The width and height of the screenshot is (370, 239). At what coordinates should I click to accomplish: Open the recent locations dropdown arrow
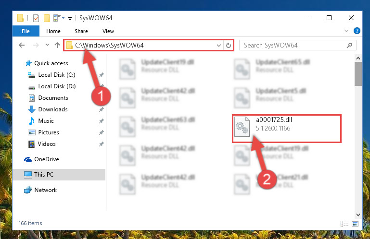pos(48,45)
